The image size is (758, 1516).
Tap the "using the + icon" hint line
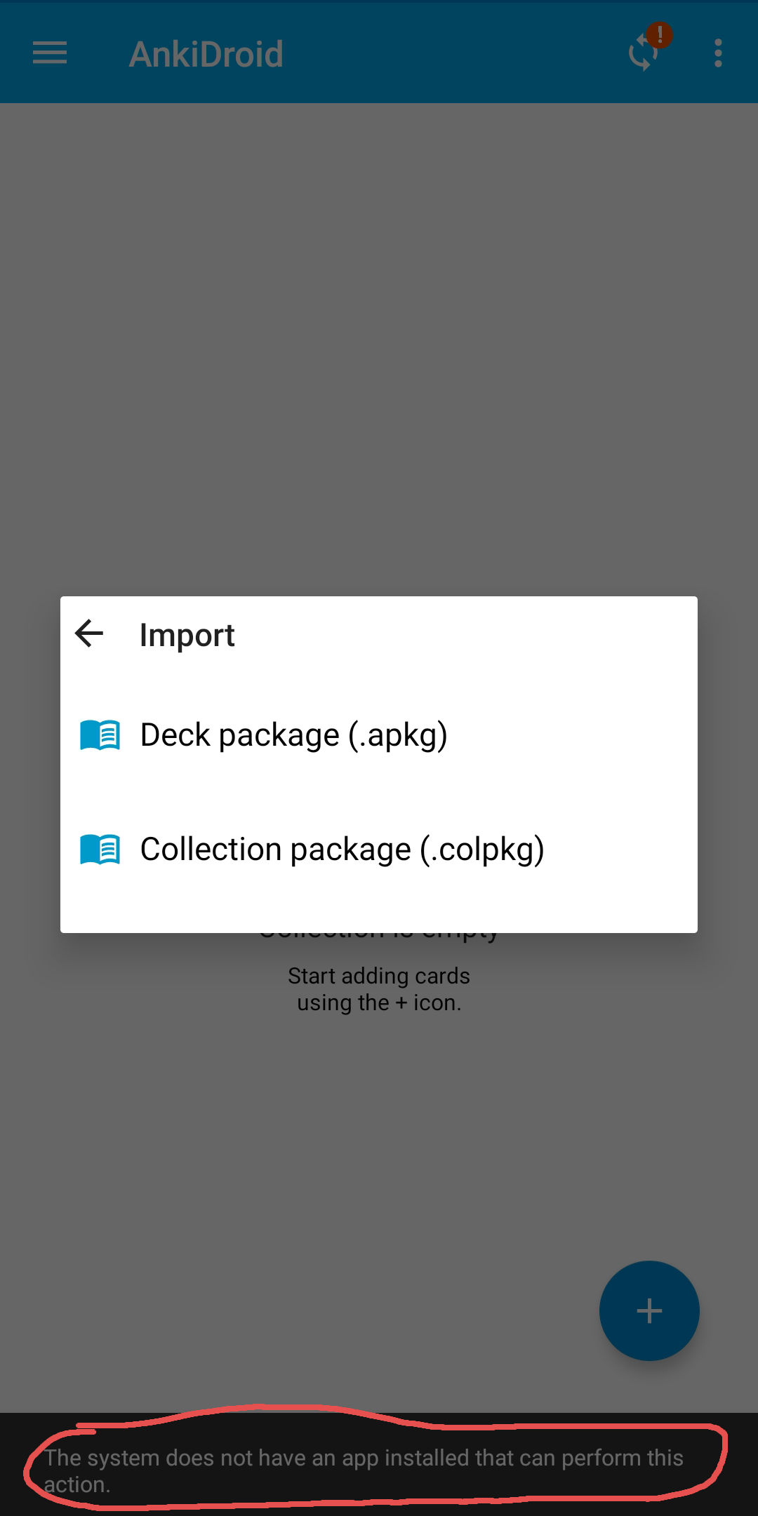(x=379, y=1002)
